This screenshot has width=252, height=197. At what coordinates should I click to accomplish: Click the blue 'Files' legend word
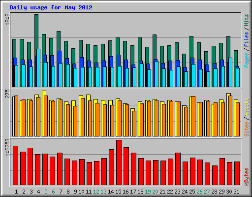(247, 39)
